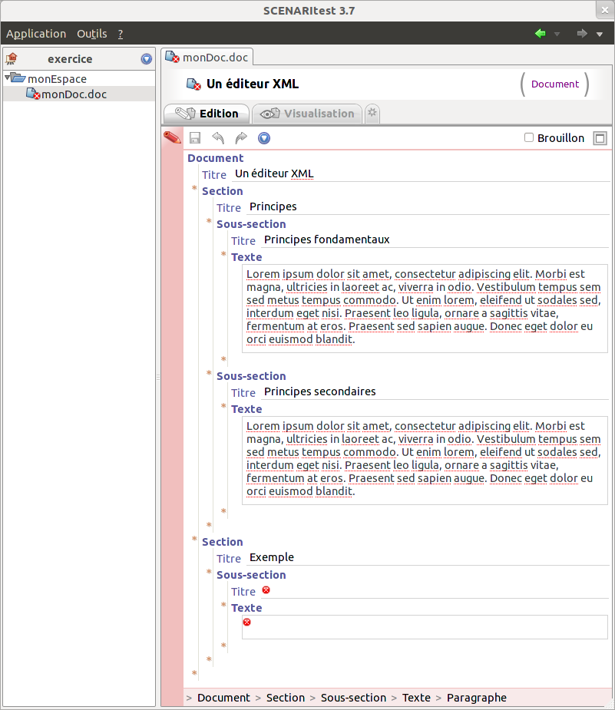Save the document with the floppy icon
Image resolution: width=615 pixels, height=710 pixels.
[195, 138]
